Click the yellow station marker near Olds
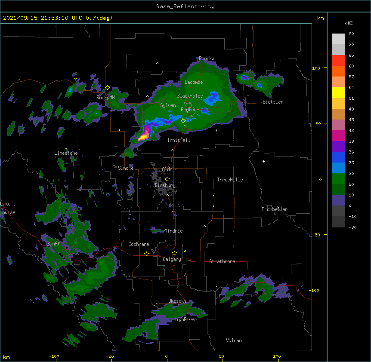 (x=167, y=179)
